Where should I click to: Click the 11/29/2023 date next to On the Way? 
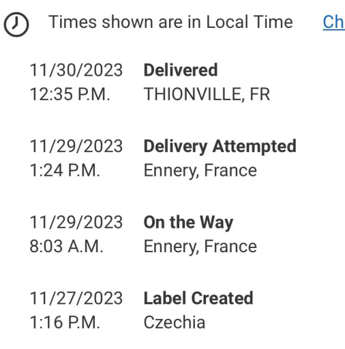pyautogui.click(x=76, y=222)
